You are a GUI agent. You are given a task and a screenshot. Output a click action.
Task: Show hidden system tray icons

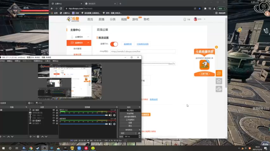(239, 148)
